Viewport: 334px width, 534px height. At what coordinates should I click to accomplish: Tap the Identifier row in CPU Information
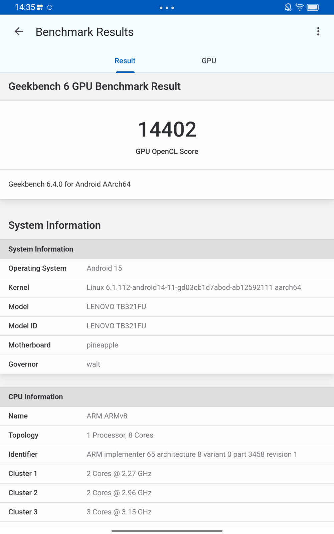(167, 454)
